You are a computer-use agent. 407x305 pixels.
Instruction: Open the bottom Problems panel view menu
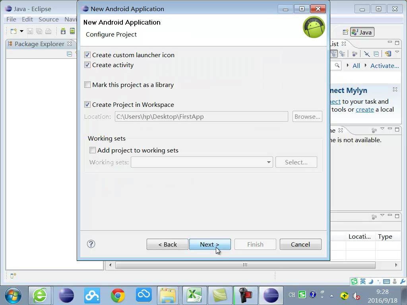[x=382, y=215]
